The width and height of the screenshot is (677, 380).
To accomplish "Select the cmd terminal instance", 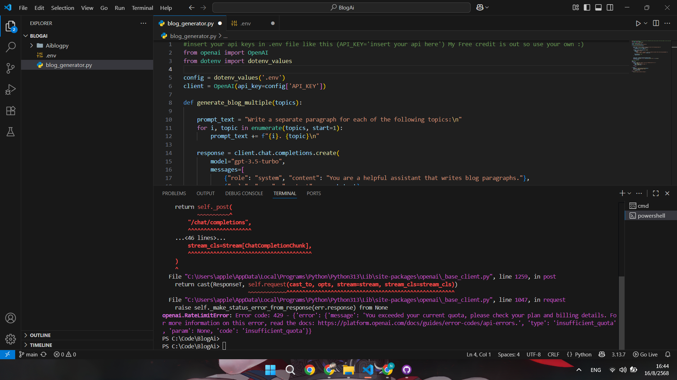I will 651,206.
